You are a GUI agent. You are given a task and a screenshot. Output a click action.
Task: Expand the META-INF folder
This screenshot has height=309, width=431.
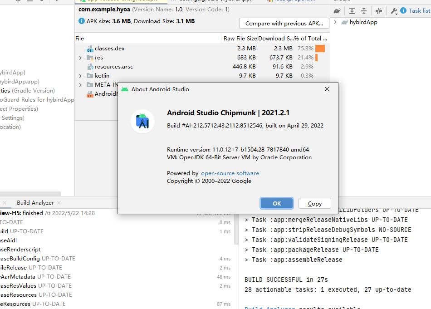80,85
